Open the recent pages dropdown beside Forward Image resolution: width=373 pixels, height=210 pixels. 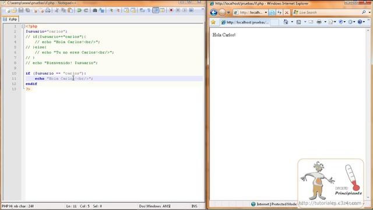click(x=228, y=12)
